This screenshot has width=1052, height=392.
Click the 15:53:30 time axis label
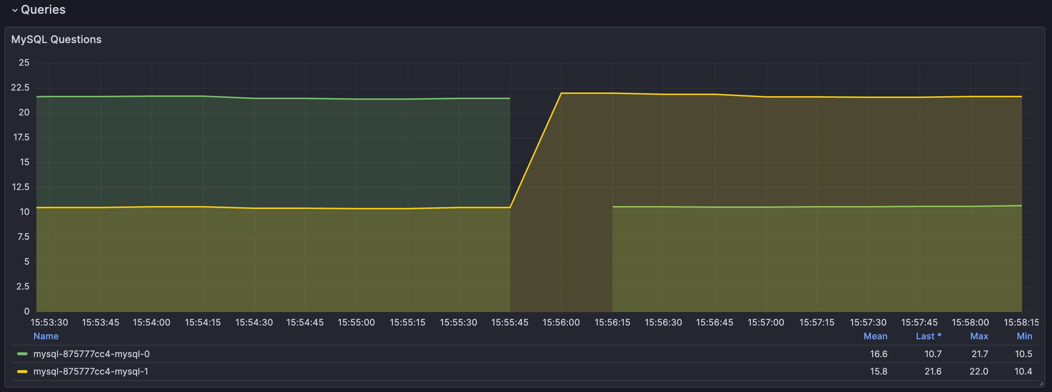click(49, 323)
